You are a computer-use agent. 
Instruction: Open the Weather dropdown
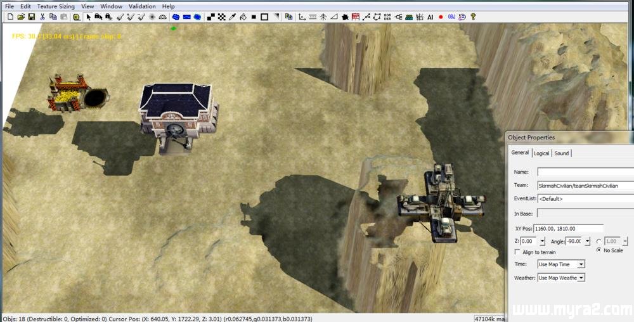(x=581, y=278)
